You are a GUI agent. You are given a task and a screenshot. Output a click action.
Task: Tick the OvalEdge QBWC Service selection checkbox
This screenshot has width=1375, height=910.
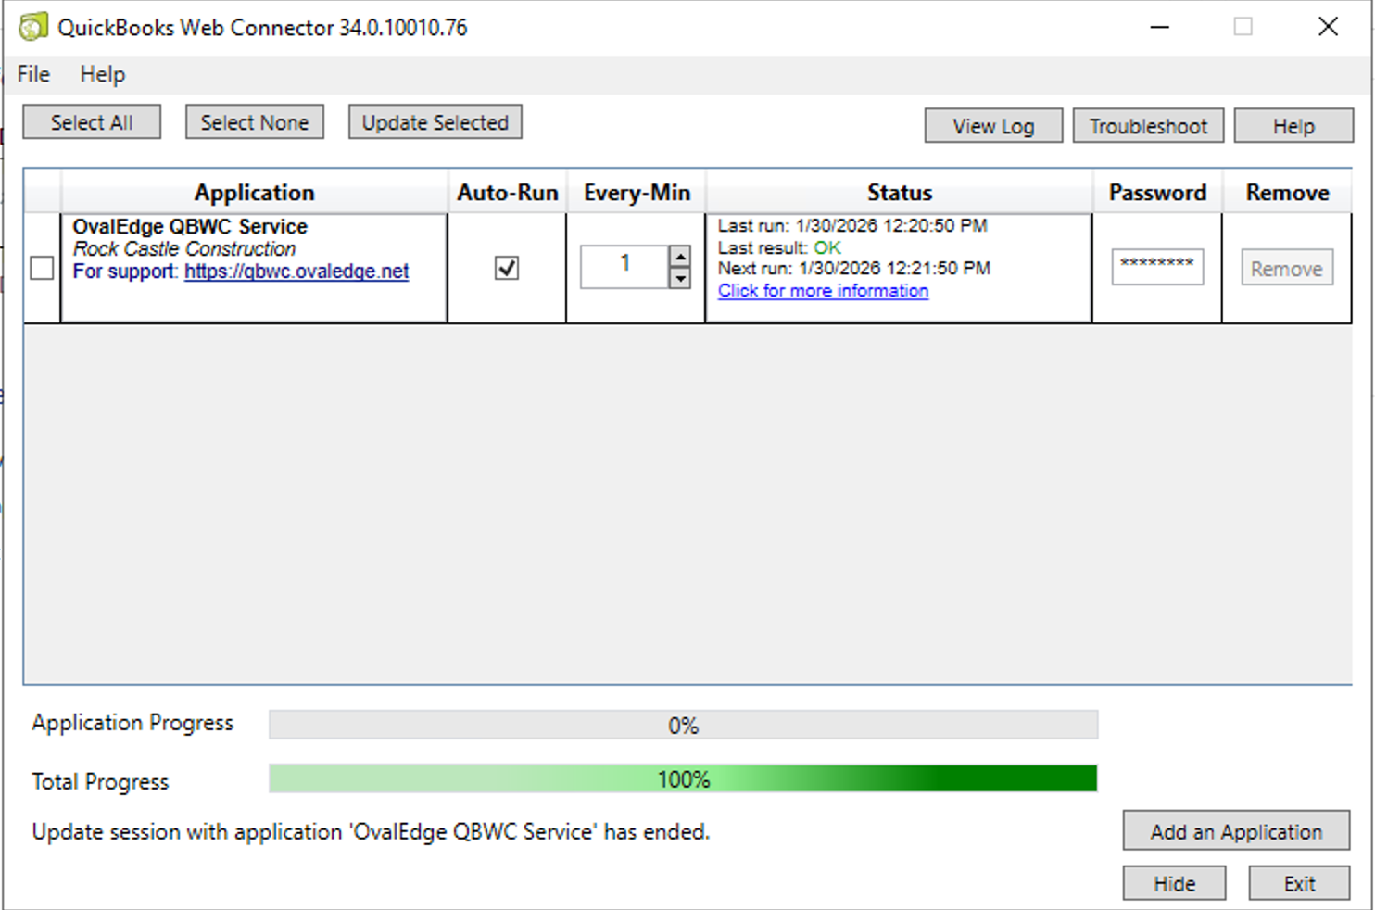[x=42, y=268]
